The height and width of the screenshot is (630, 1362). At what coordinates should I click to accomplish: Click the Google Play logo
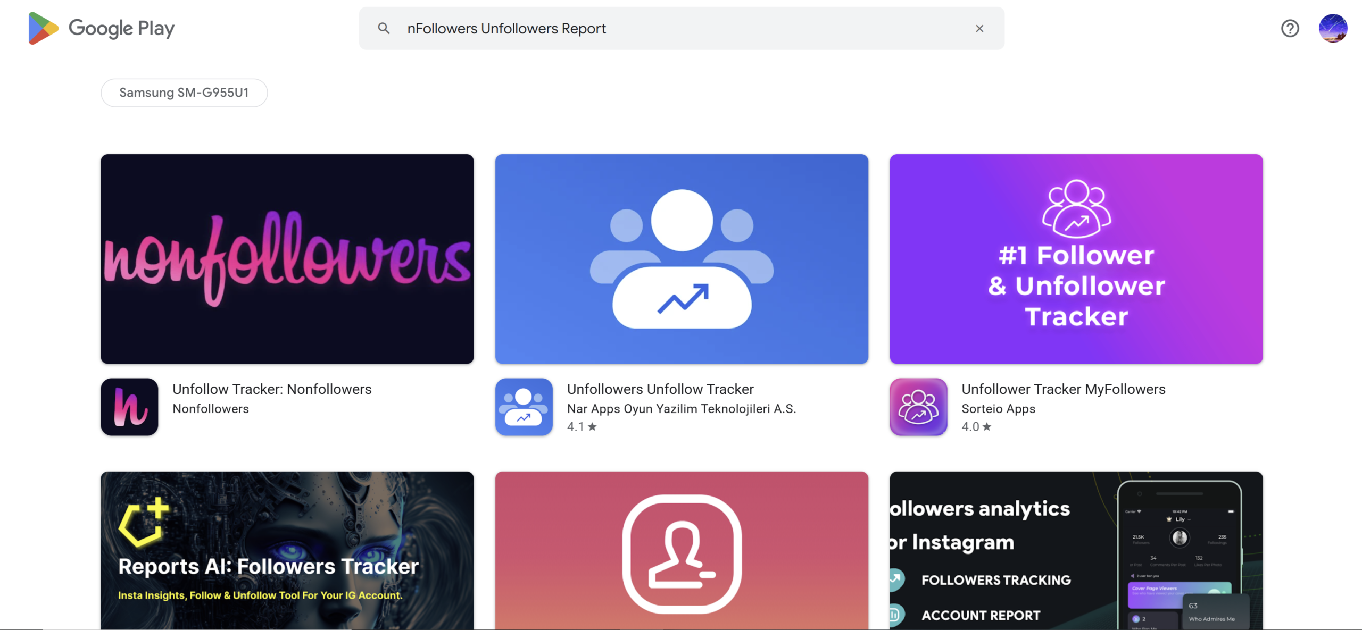(101, 28)
